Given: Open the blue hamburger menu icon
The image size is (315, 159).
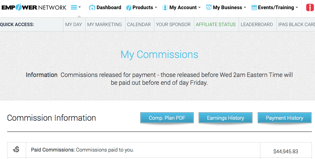Looking at the screenshot, I should (74, 7).
